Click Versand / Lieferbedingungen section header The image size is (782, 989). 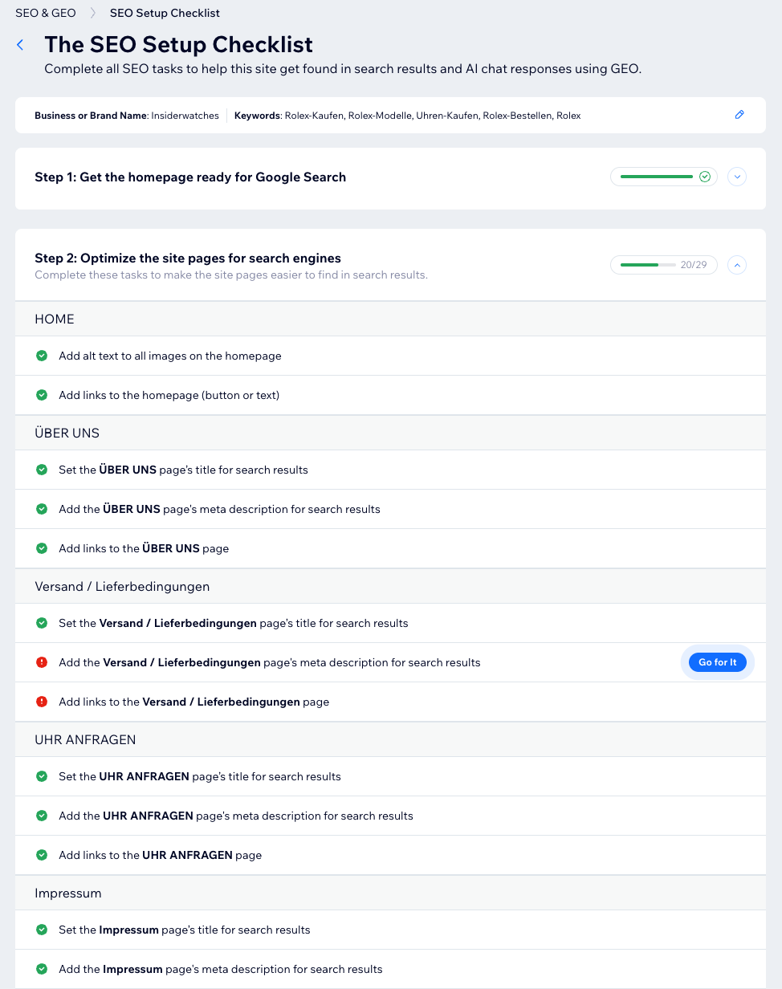[x=390, y=586]
